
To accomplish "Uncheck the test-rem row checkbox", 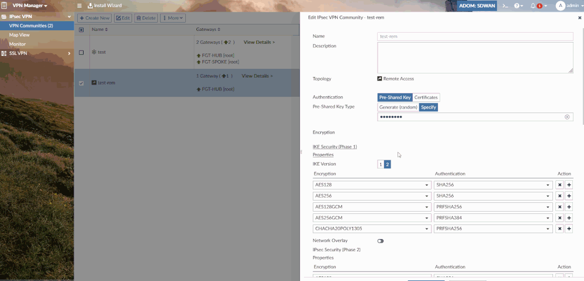I will [x=81, y=83].
